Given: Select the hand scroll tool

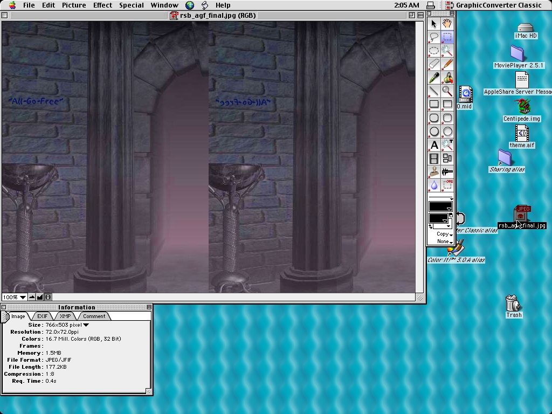Looking at the screenshot, I should tap(447, 24).
